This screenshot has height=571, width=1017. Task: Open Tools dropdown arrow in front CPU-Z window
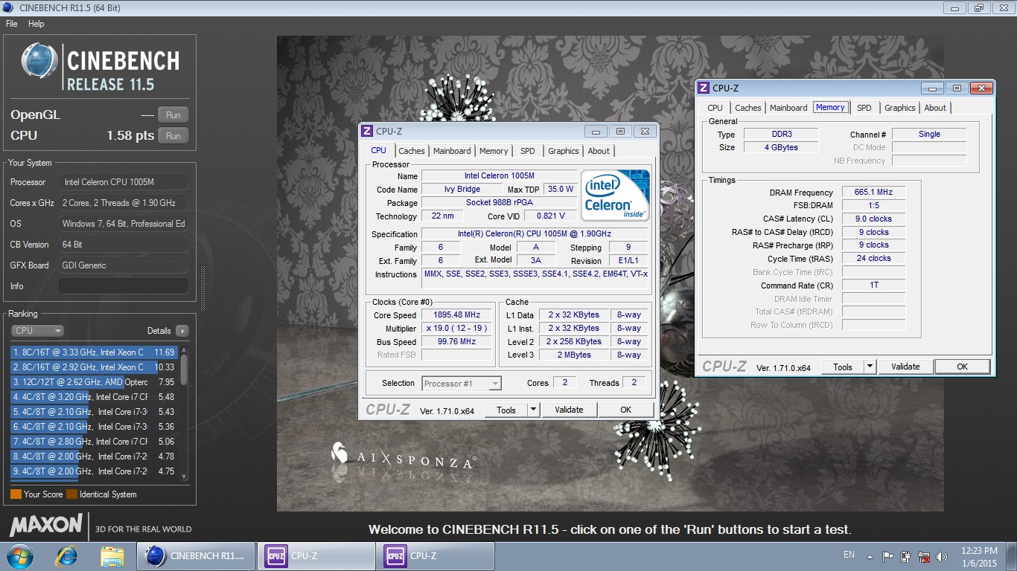533,410
